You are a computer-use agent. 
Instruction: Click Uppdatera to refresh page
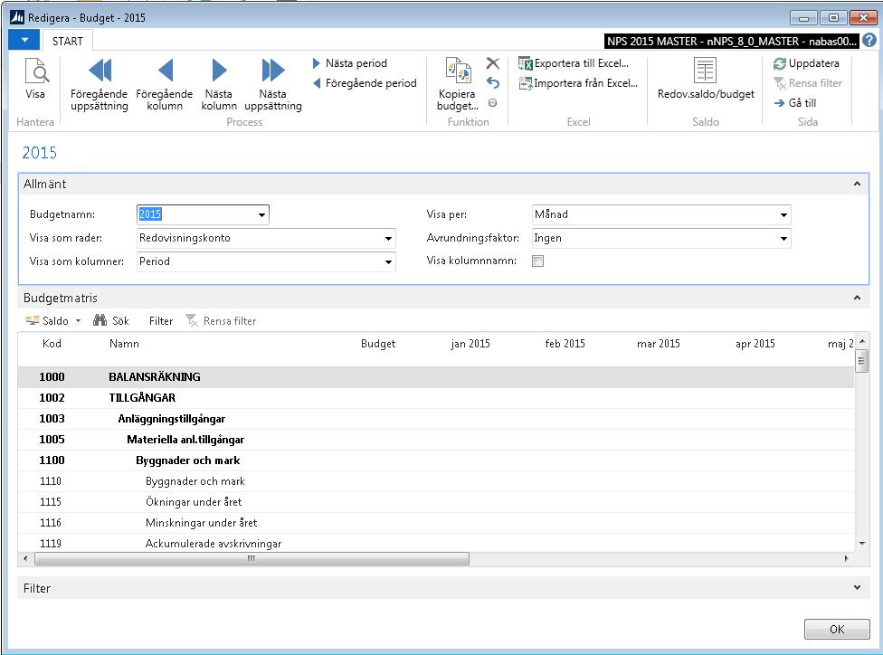point(806,63)
